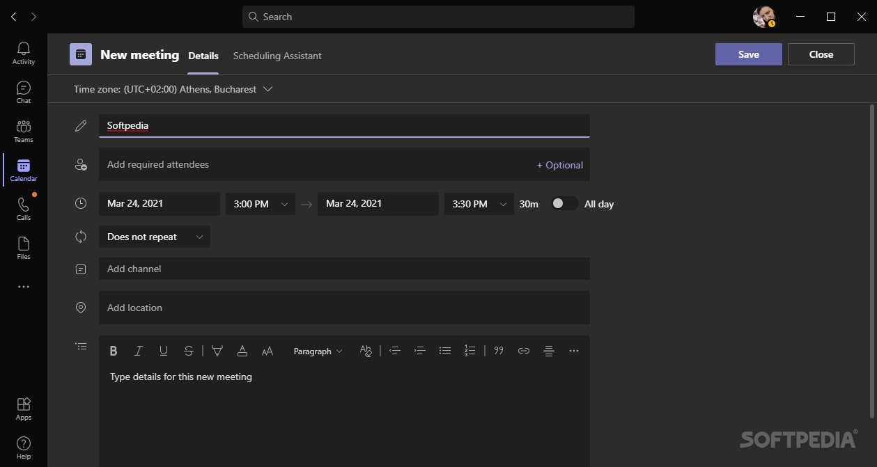Click the Bold formatting icon
Image resolution: width=877 pixels, height=467 pixels.
coord(114,351)
